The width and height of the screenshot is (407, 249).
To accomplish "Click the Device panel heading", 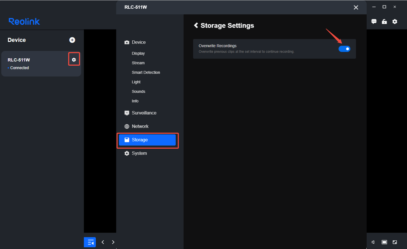I will pos(17,40).
